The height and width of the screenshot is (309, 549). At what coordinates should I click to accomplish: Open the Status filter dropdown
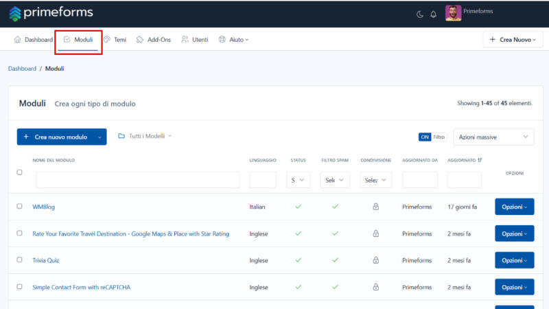(x=298, y=180)
